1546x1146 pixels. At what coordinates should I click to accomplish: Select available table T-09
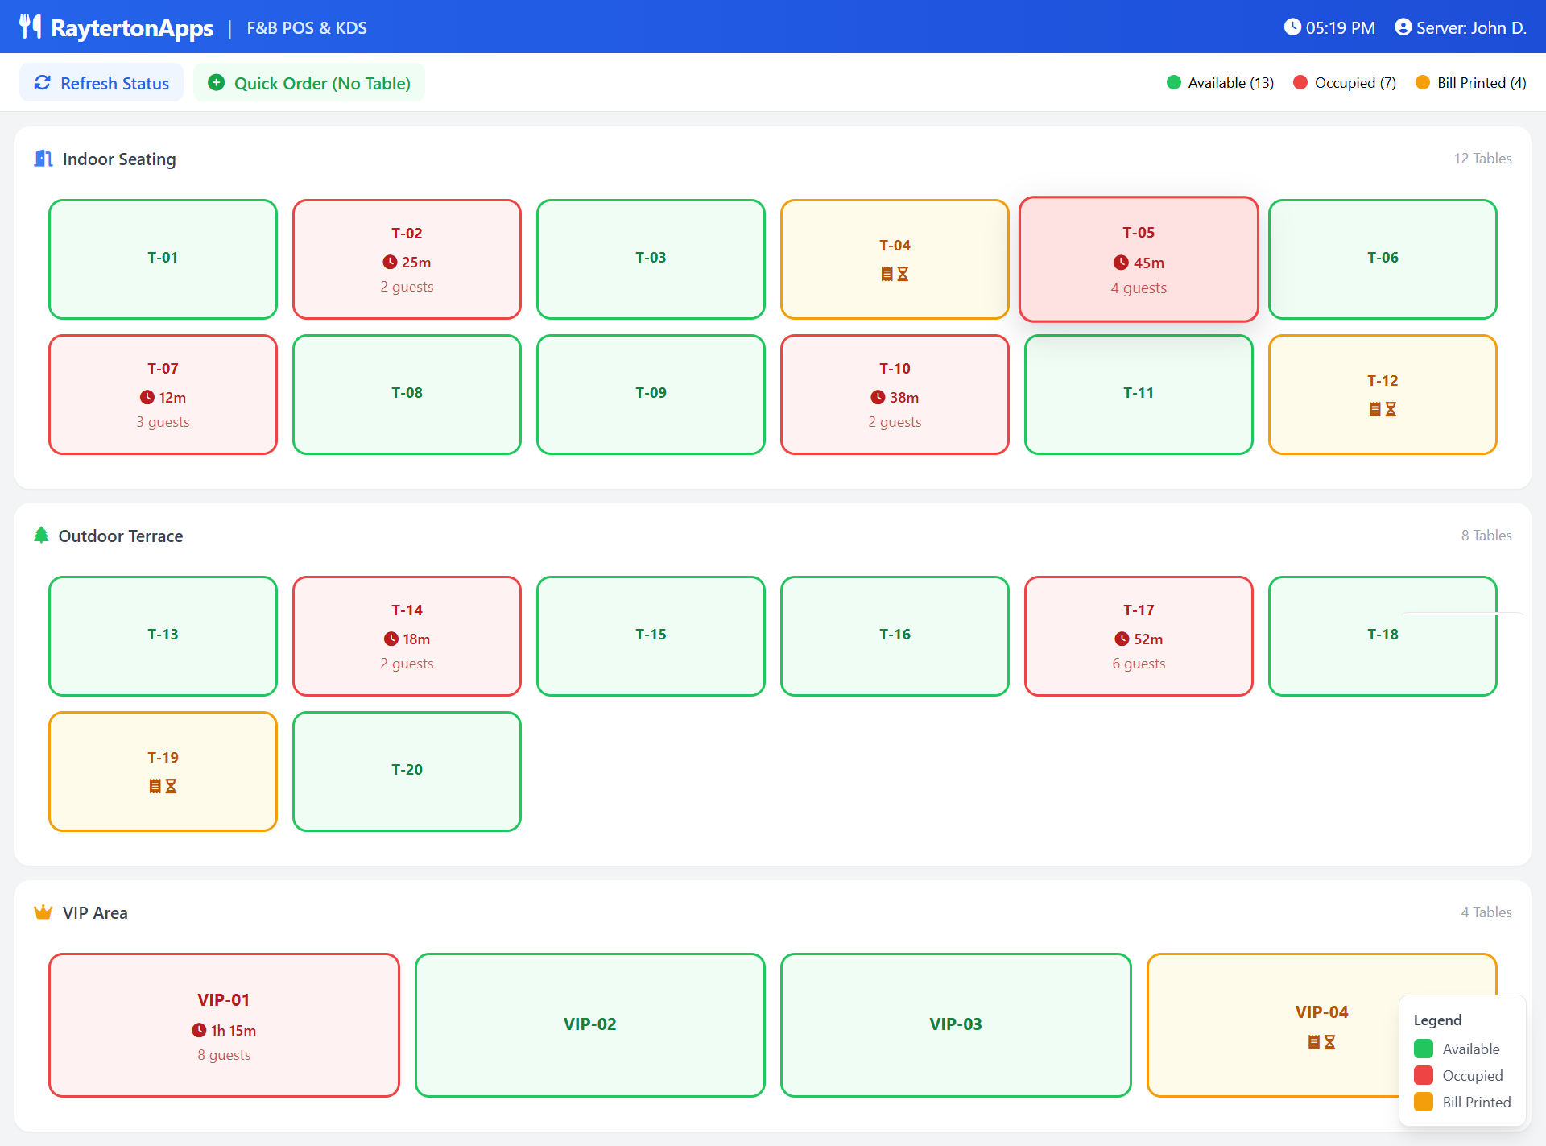coord(651,394)
